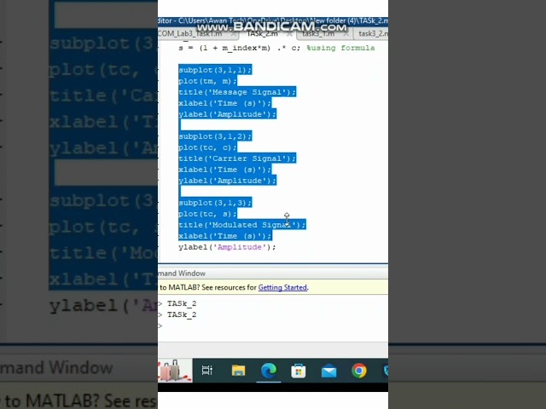
Task: Click the title('Message Signal'); line
Action: [237, 92]
